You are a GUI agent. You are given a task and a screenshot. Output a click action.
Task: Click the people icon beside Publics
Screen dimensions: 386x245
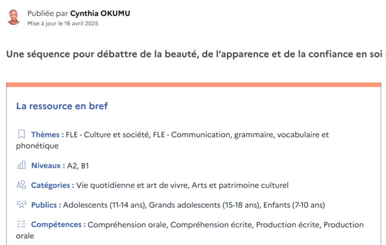click(x=21, y=205)
